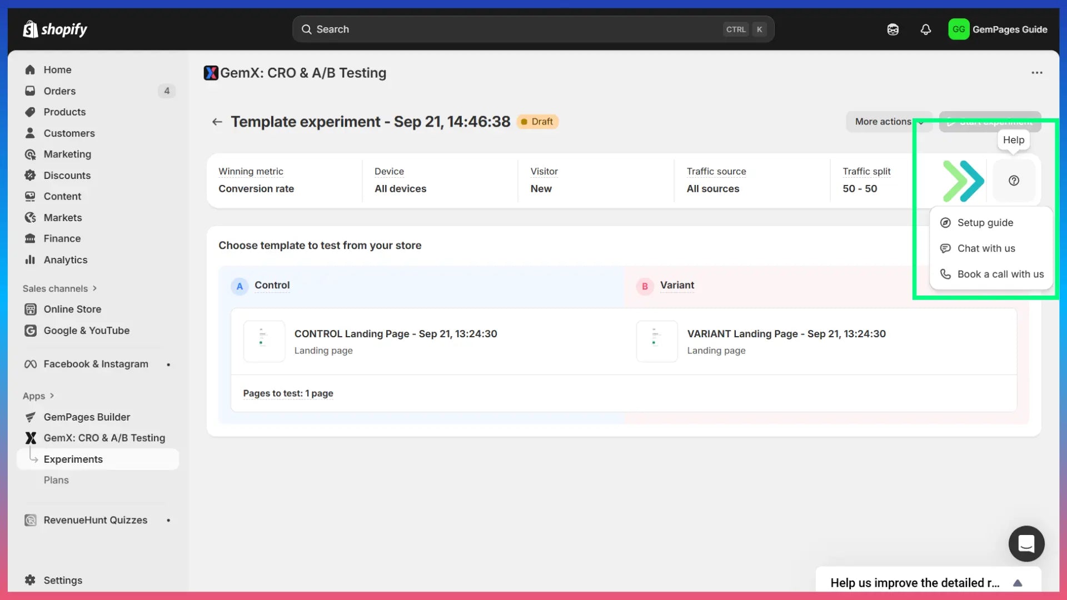Click the question mark help icon

(x=1014, y=181)
